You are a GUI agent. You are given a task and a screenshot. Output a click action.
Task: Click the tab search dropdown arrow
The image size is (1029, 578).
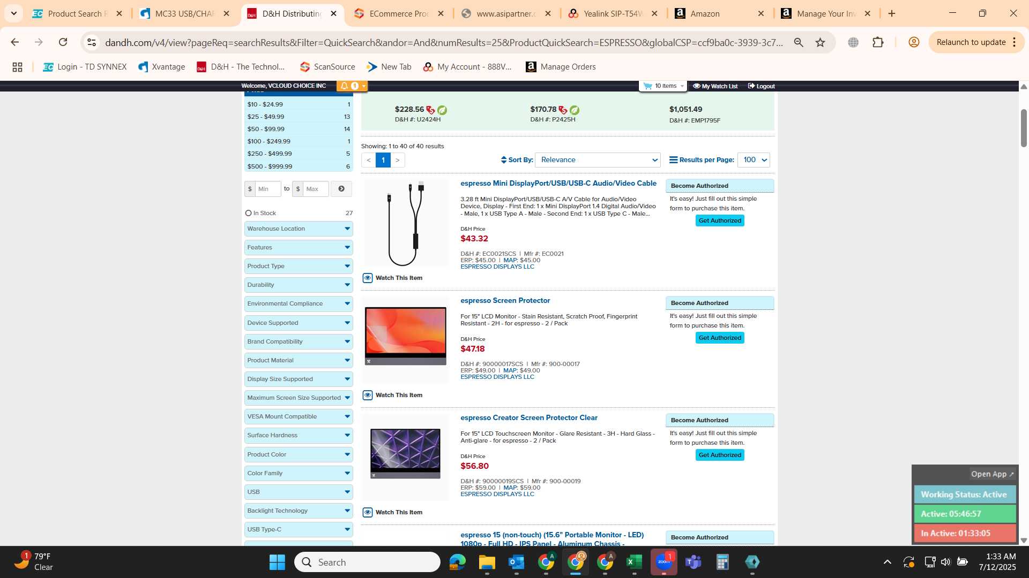13,13
